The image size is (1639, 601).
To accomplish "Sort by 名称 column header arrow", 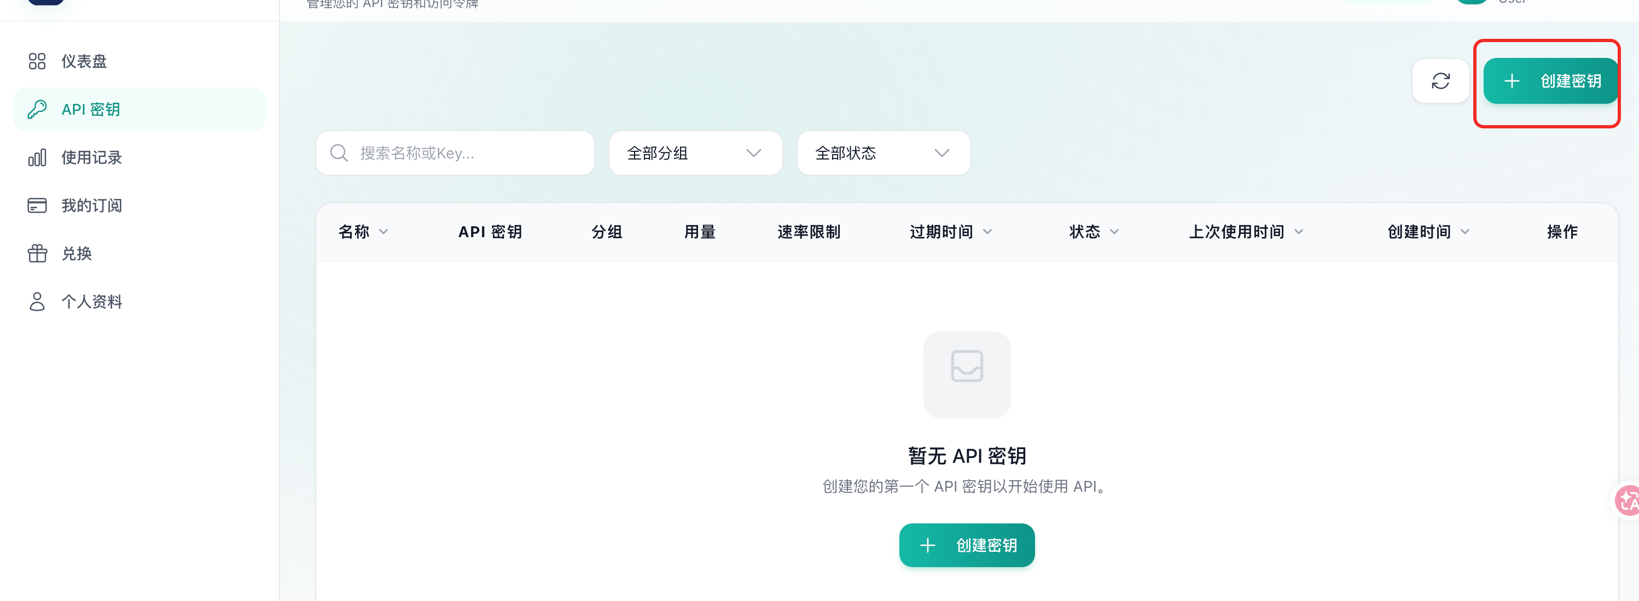I will 383,232.
